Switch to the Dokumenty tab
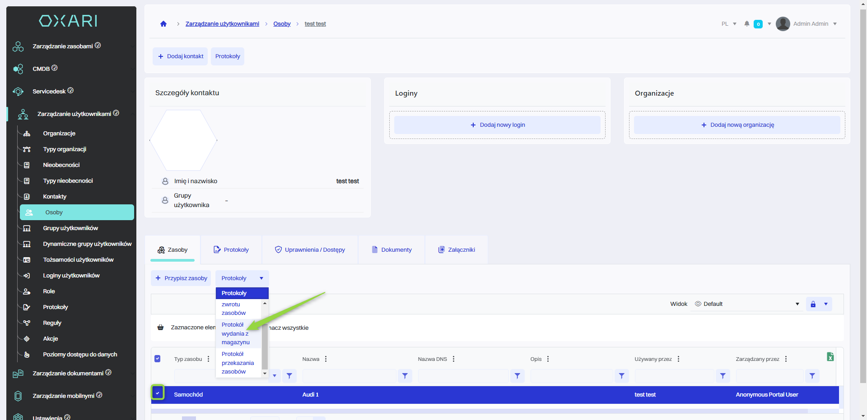 pos(392,250)
